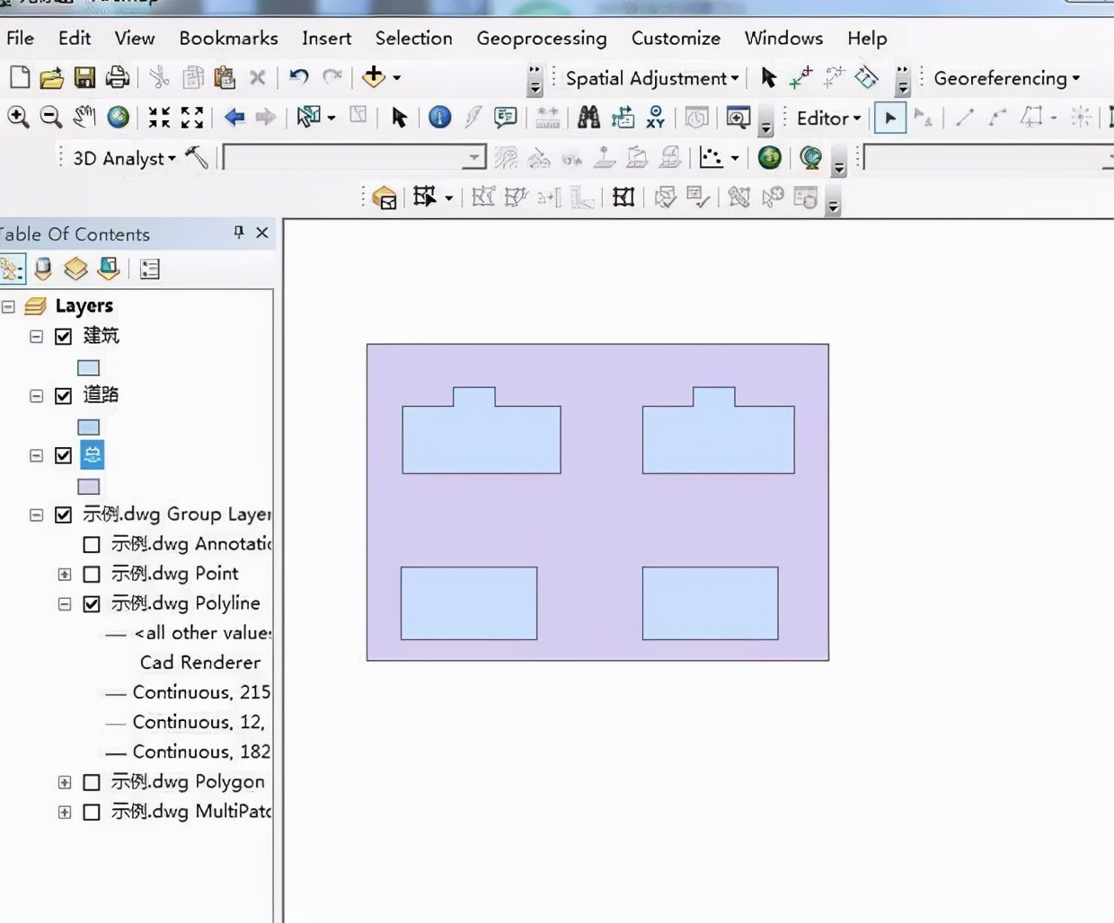Open the Georeferencing dropdown menu
The image size is (1114, 923).
1007,78
